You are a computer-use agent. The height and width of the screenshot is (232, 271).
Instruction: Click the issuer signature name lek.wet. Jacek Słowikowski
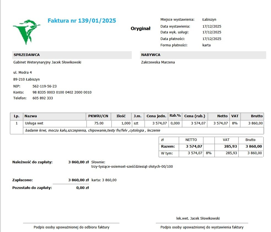(x=198, y=218)
